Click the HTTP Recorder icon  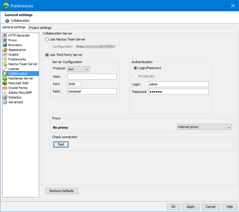5,35
